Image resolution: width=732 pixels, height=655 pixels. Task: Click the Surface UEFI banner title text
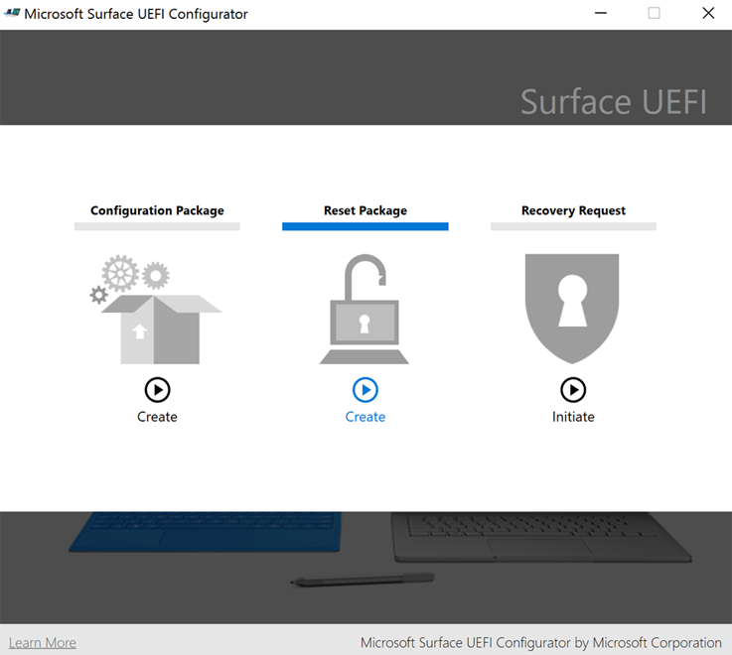click(614, 101)
